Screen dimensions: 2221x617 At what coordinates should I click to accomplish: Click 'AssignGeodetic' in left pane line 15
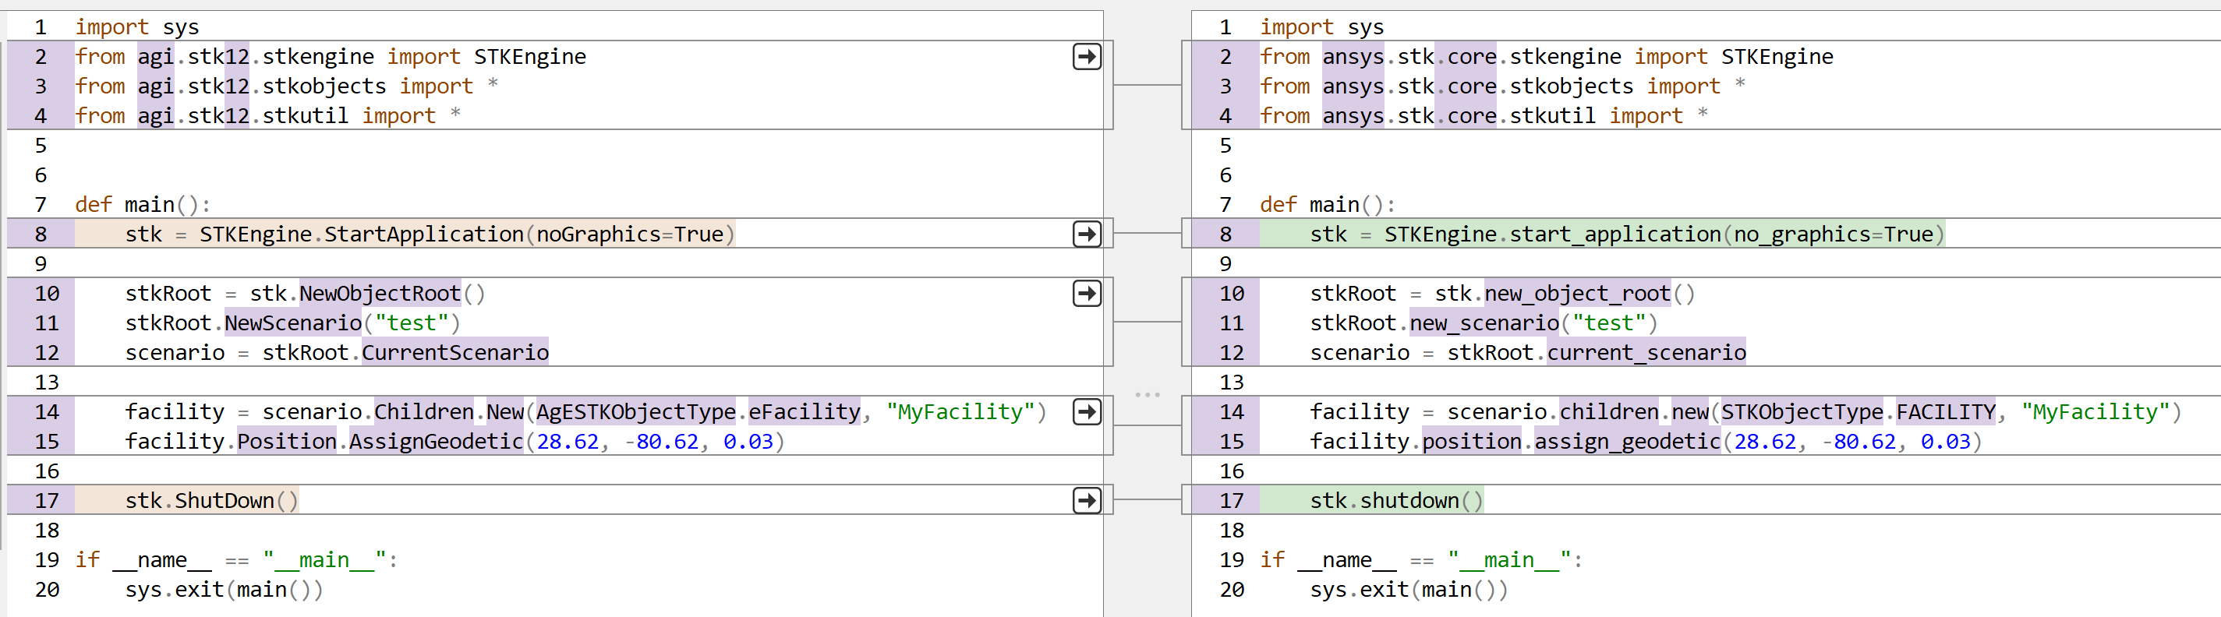[437, 441]
